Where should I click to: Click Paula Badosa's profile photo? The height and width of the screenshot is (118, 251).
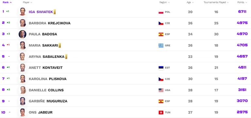23,34
